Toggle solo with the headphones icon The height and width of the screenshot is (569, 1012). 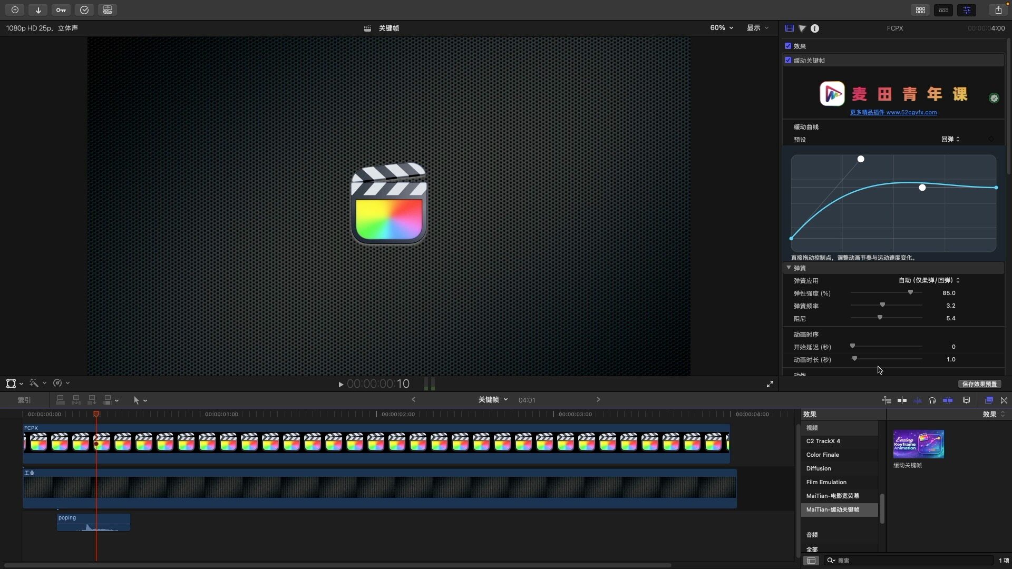click(932, 400)
